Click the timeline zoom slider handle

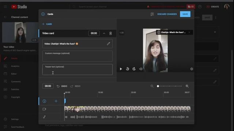(x=158, y=86)
